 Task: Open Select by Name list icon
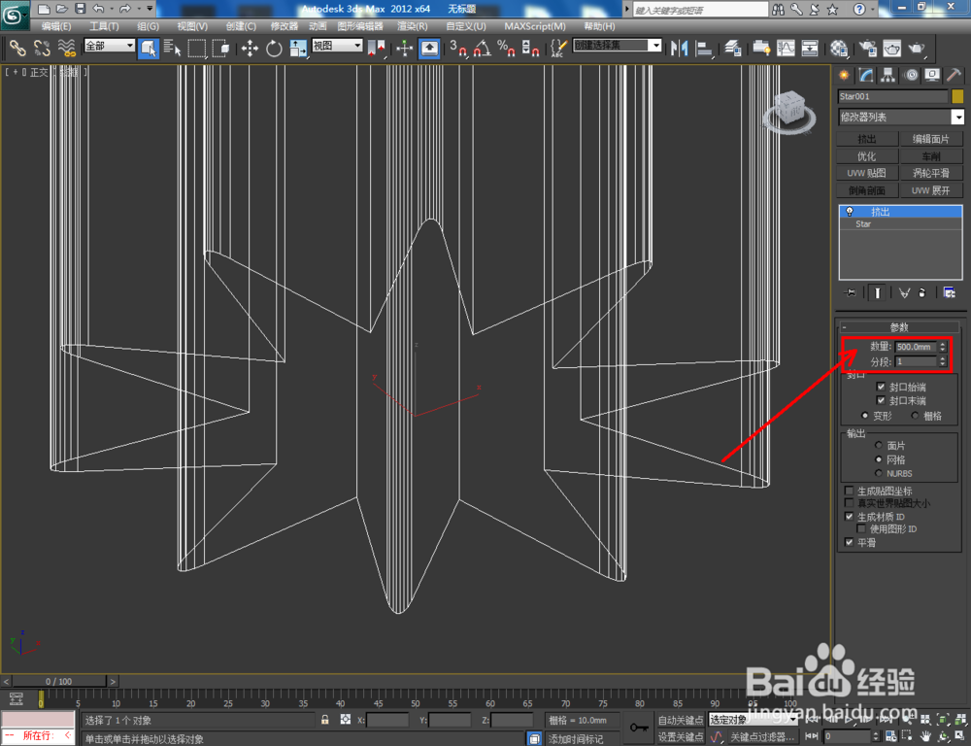point(173,48)
